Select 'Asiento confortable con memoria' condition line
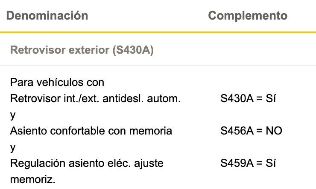The width and height of the screenshot is (316, 189). [x=91, y=131]
